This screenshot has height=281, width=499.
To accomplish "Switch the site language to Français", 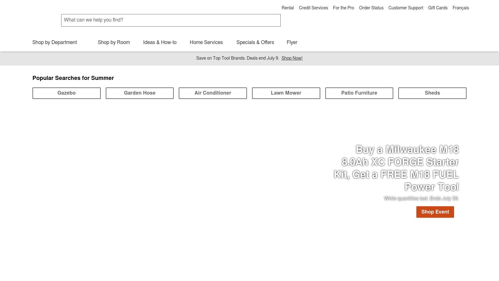I will [461, 8].
